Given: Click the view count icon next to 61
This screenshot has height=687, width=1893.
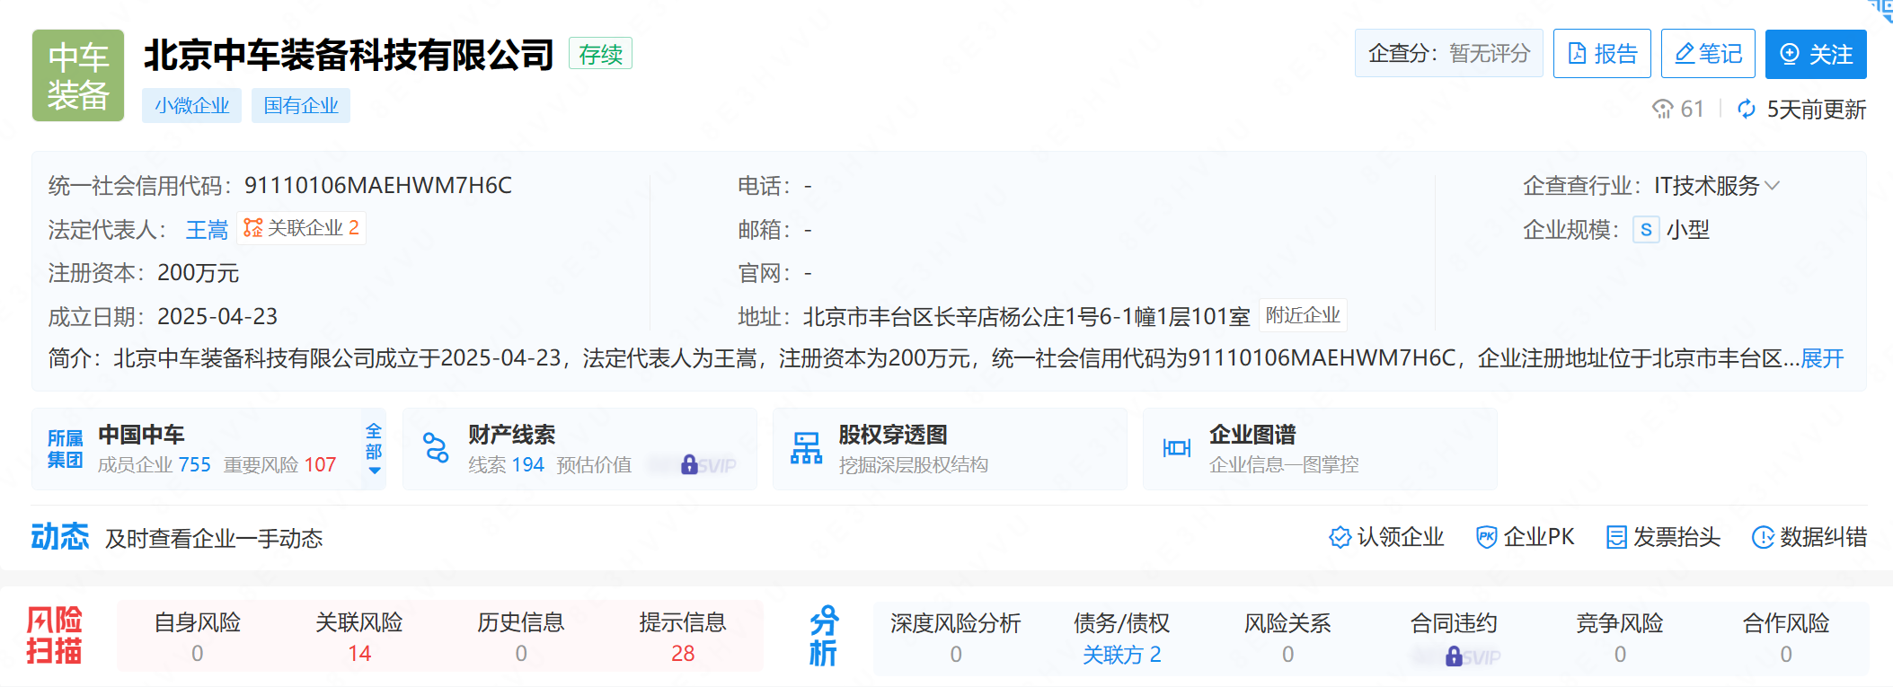Looking at the screenshot, I should pos(1662,110).
